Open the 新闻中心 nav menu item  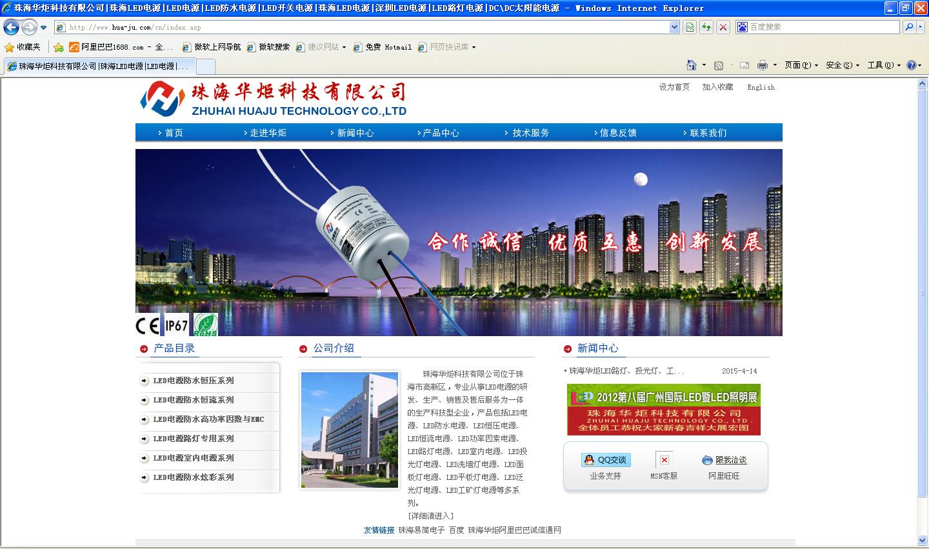[355, 133]
